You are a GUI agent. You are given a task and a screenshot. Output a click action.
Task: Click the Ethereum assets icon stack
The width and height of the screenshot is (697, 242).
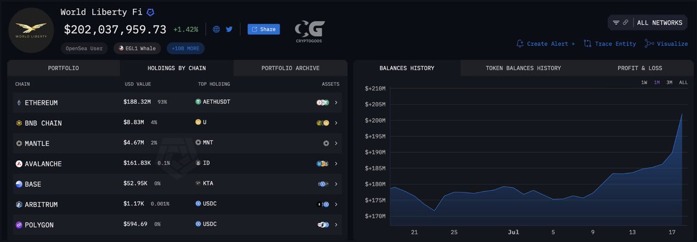(323, 103)
